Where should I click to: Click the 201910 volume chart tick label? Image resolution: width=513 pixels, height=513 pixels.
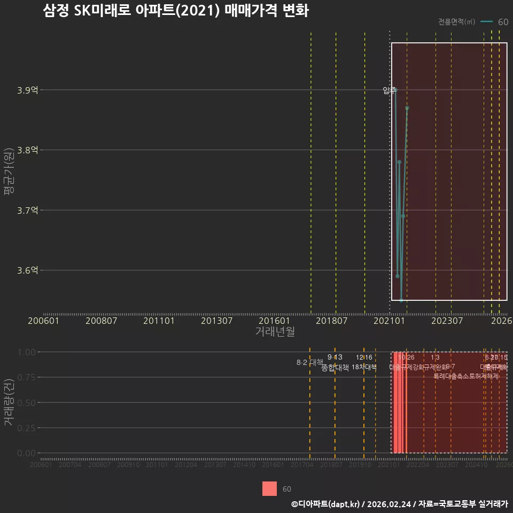(x=360, y=464)
